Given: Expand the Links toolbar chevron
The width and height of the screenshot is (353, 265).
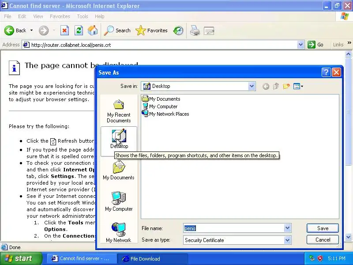Looking at the screenshot, I should click(349, 42).
